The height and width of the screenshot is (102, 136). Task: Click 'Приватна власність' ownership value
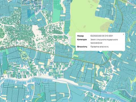(x=99, y=47)
